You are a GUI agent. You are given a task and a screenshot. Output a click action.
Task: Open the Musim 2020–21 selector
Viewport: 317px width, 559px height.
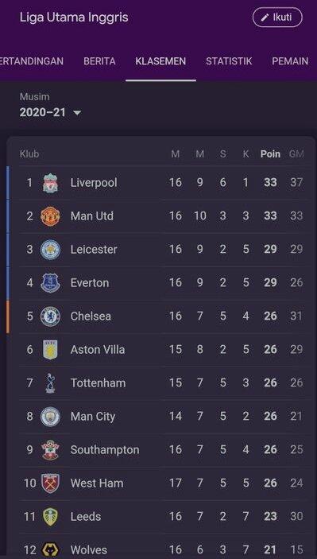(51, 106)
